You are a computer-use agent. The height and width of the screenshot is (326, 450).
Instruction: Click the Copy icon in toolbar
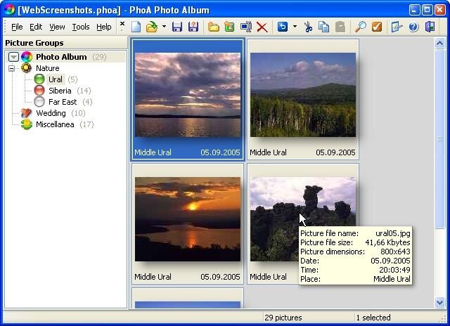[323, 27]
